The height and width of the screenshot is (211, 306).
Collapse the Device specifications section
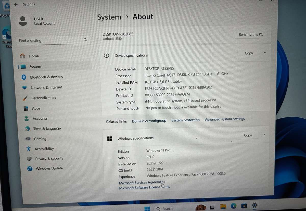coord(265,53)
